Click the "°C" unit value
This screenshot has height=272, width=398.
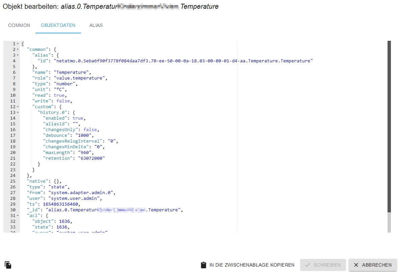click(59, 89)
